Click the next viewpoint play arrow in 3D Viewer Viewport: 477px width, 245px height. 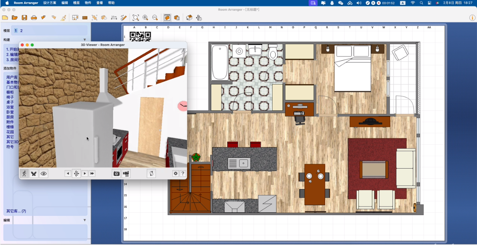(x=85, y=173)
